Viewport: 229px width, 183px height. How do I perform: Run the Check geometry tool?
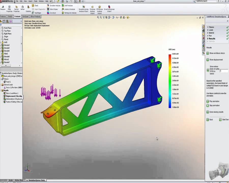(35, 6)
